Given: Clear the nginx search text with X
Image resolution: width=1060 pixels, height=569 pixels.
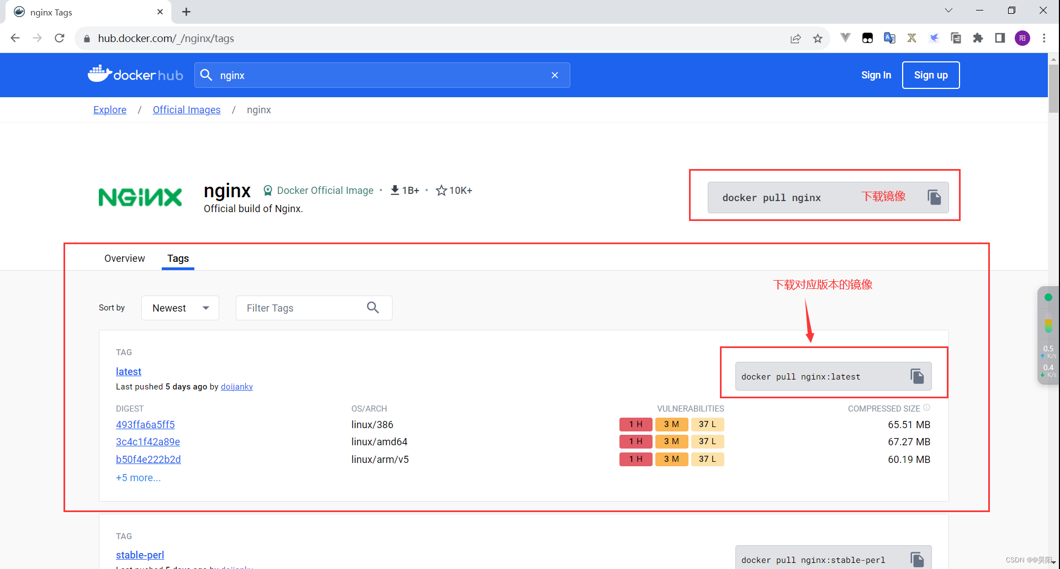Looking at the screenshot, I should tap(555, 75).
